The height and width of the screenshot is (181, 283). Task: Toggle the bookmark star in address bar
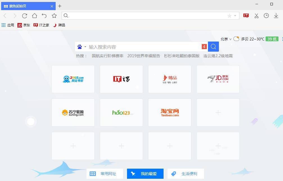click(x=229, y=16)
